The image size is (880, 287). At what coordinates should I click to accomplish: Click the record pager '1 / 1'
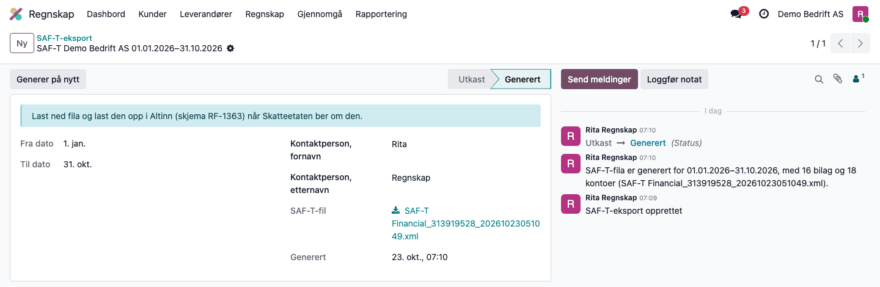[818, 43]
